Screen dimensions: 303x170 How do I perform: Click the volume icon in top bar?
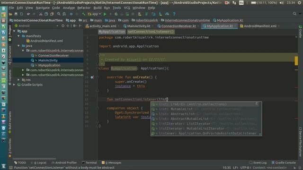(282, 3)
